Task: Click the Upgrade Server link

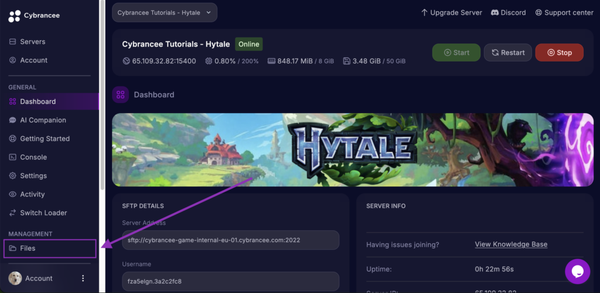Action: (x=452, y=13)
